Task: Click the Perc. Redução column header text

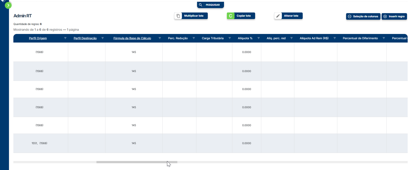Action: (x=178, y=38)
